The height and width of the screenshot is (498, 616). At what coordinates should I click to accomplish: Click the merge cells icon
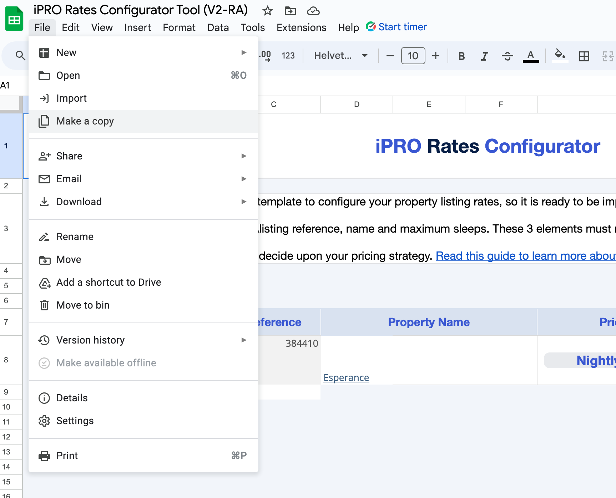[x=608, y=56]
